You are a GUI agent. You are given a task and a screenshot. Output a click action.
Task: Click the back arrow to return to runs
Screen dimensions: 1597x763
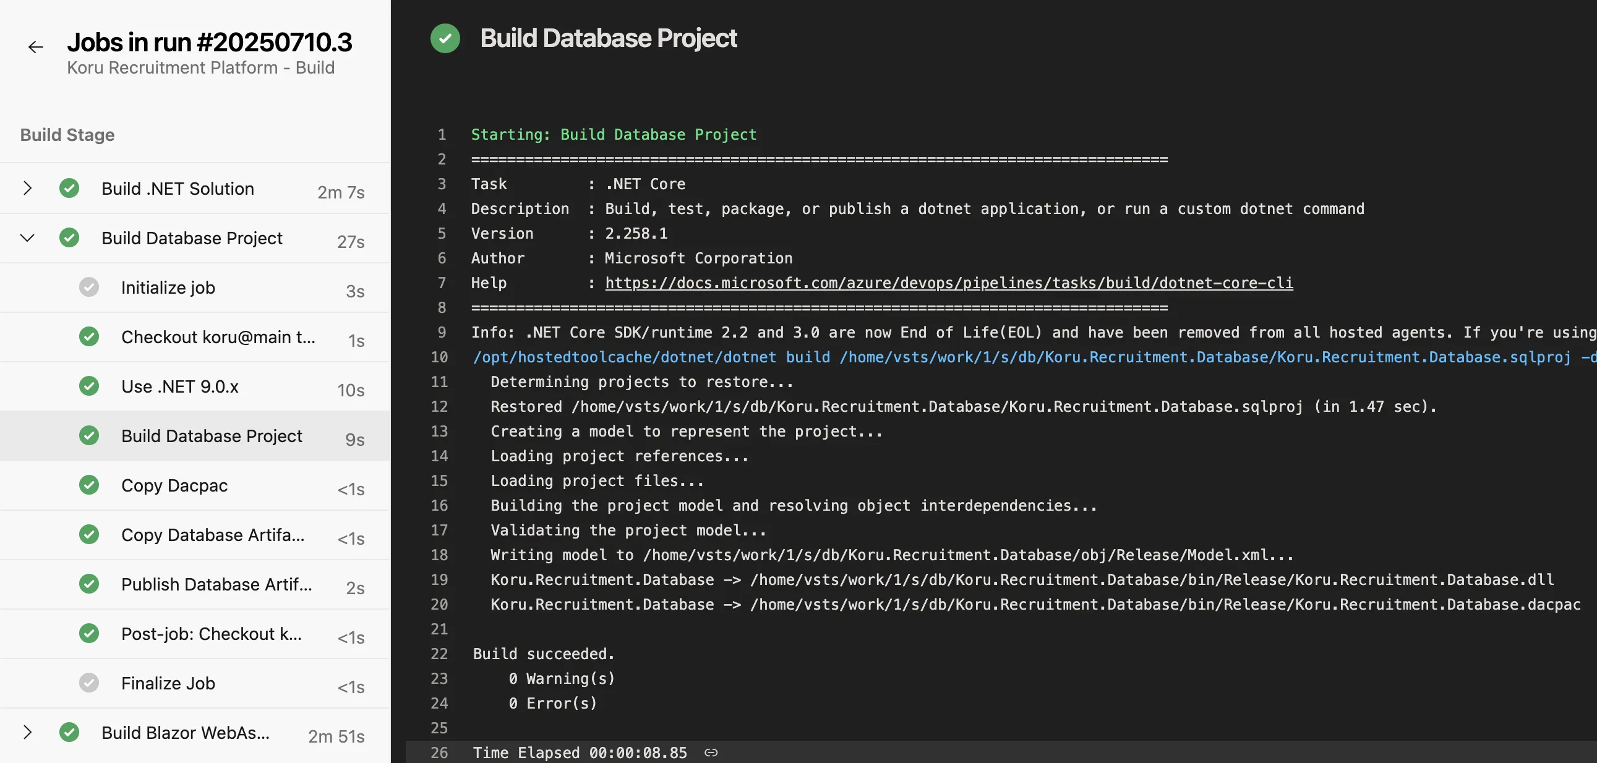point(35,47)
